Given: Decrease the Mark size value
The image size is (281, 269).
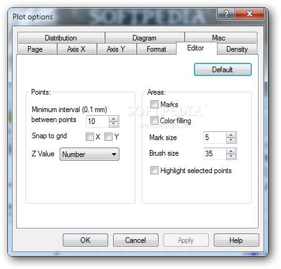Looking at the screenshot, I should (231, 140).
